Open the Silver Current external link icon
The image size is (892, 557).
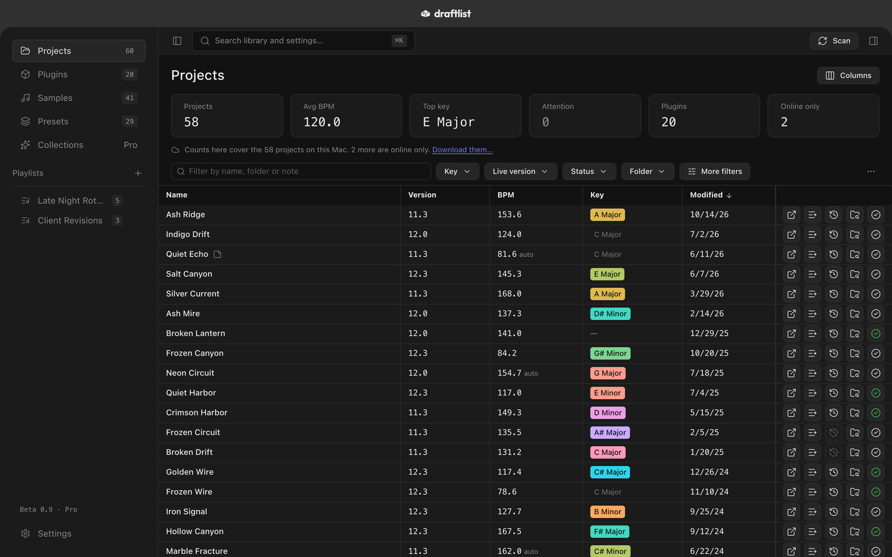click(792, 294)
